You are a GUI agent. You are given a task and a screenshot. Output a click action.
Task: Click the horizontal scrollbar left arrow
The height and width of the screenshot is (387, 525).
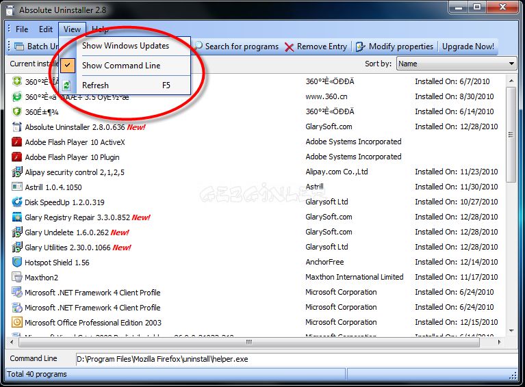[12, 342]
